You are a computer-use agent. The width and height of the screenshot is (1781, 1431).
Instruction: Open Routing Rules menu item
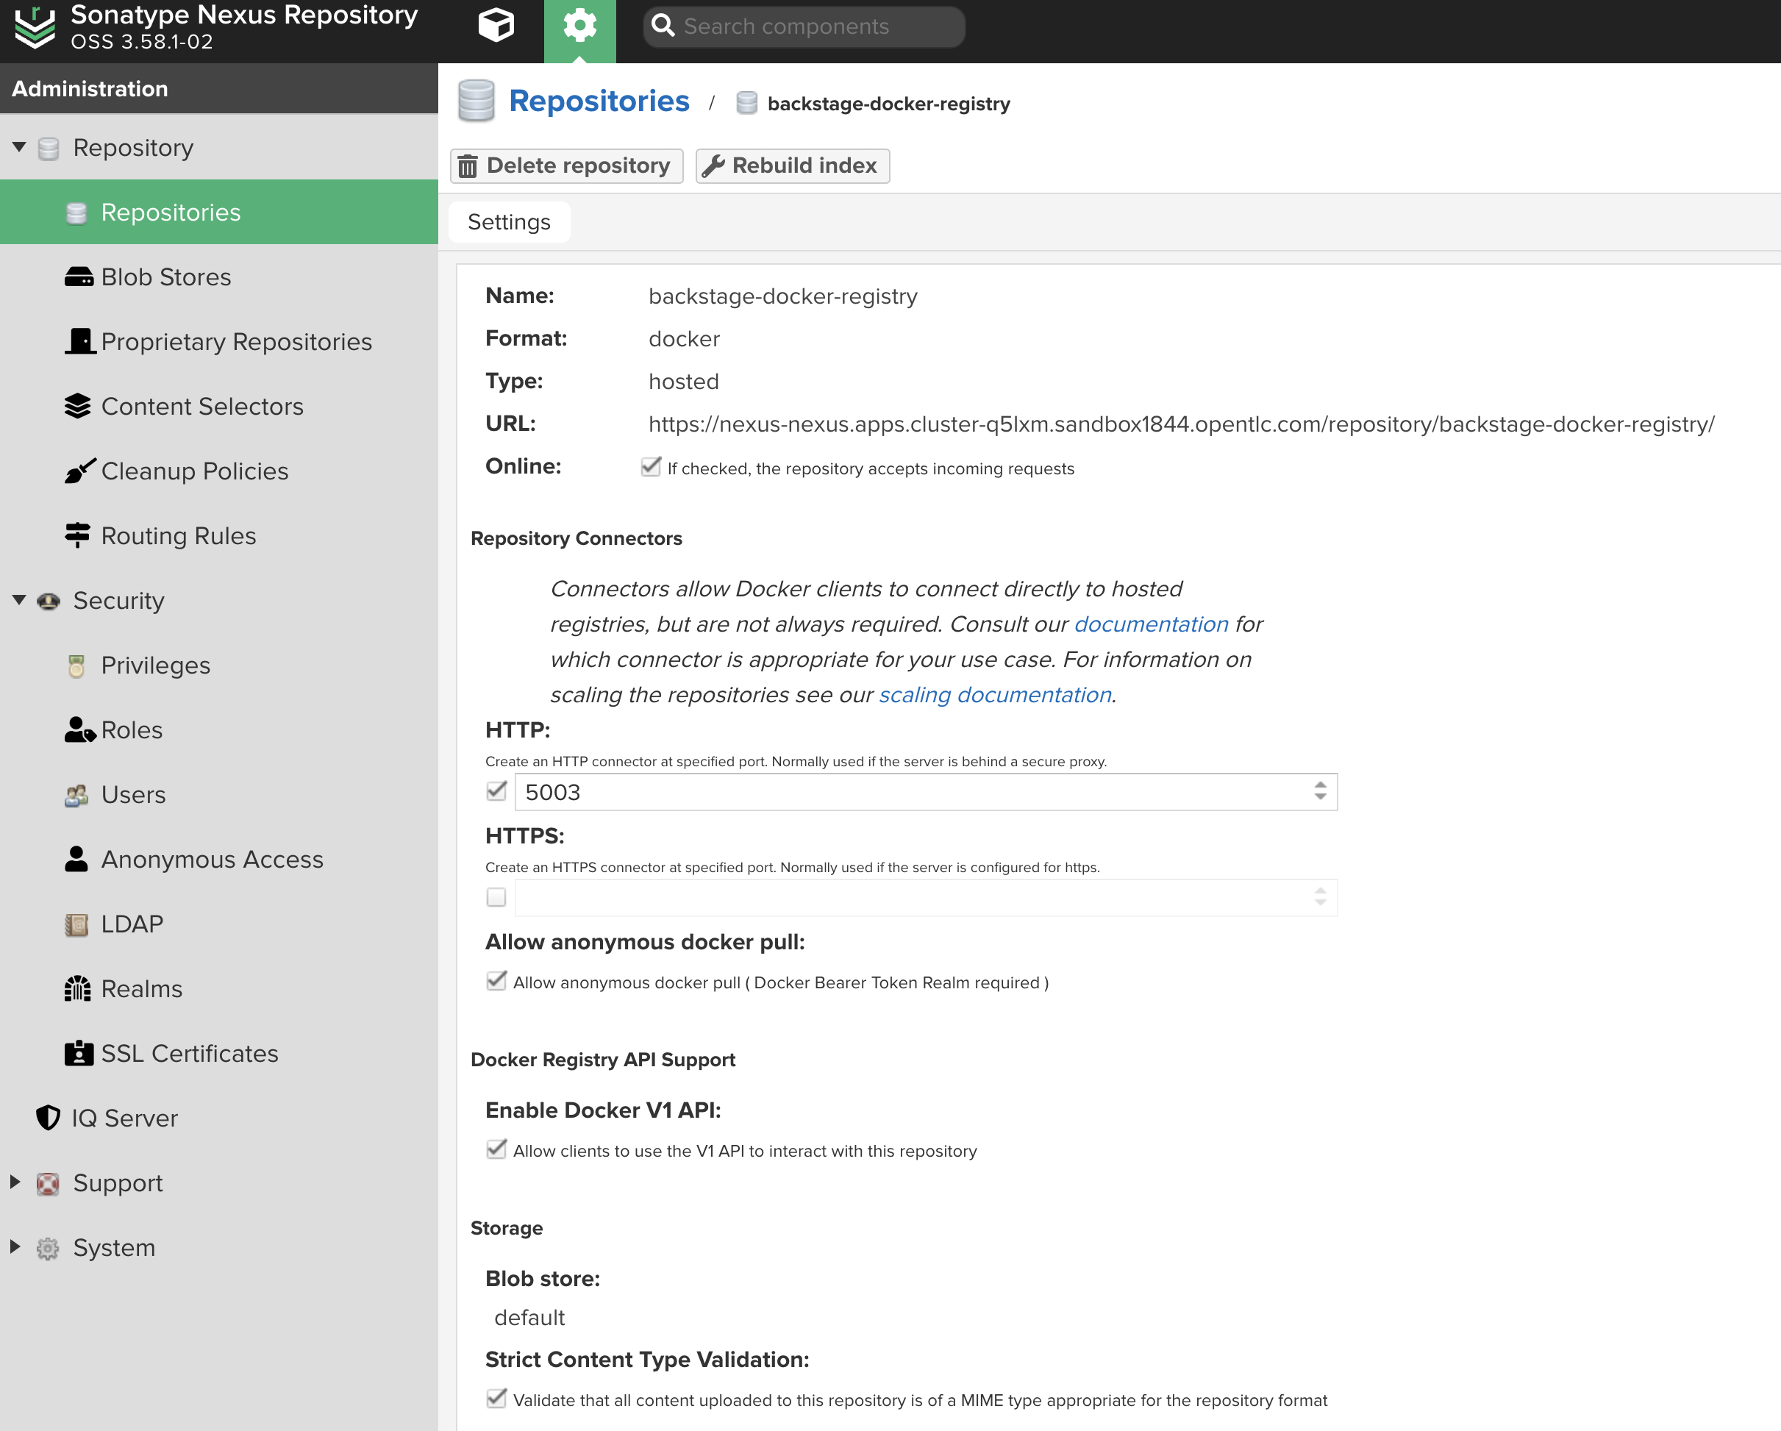pyautogui.click(x=179, y=535)
